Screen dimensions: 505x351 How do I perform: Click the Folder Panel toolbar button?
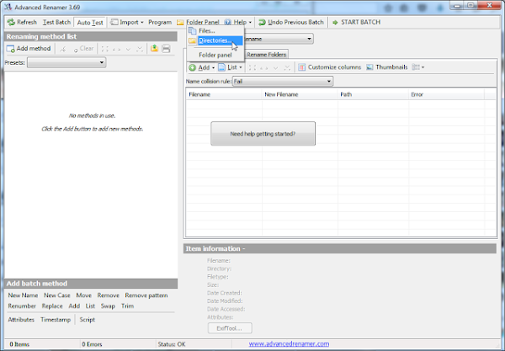(198, 22)
